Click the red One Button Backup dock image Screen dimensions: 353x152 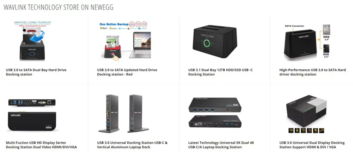point(125,42)
